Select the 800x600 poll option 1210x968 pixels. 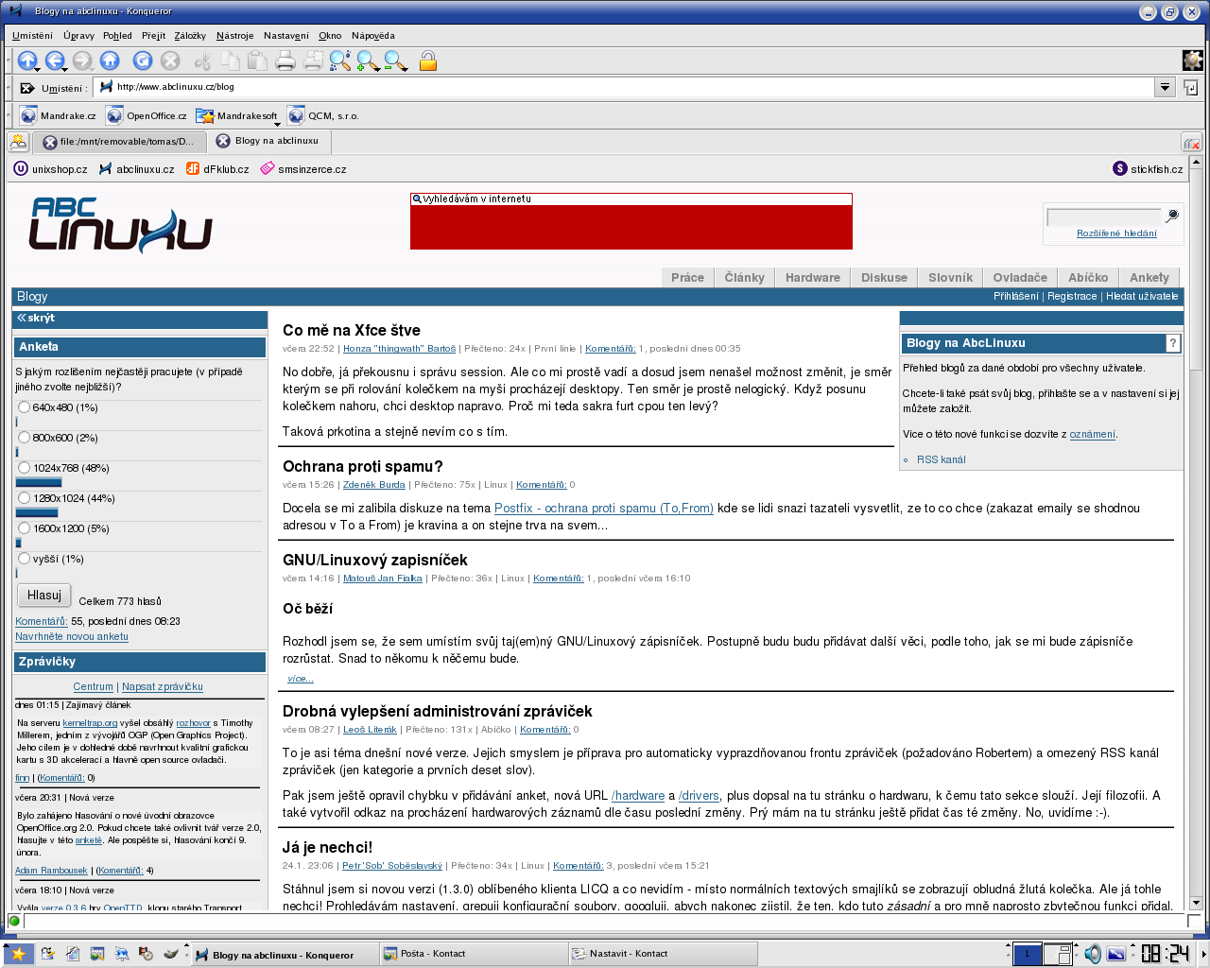pos(25,438)
